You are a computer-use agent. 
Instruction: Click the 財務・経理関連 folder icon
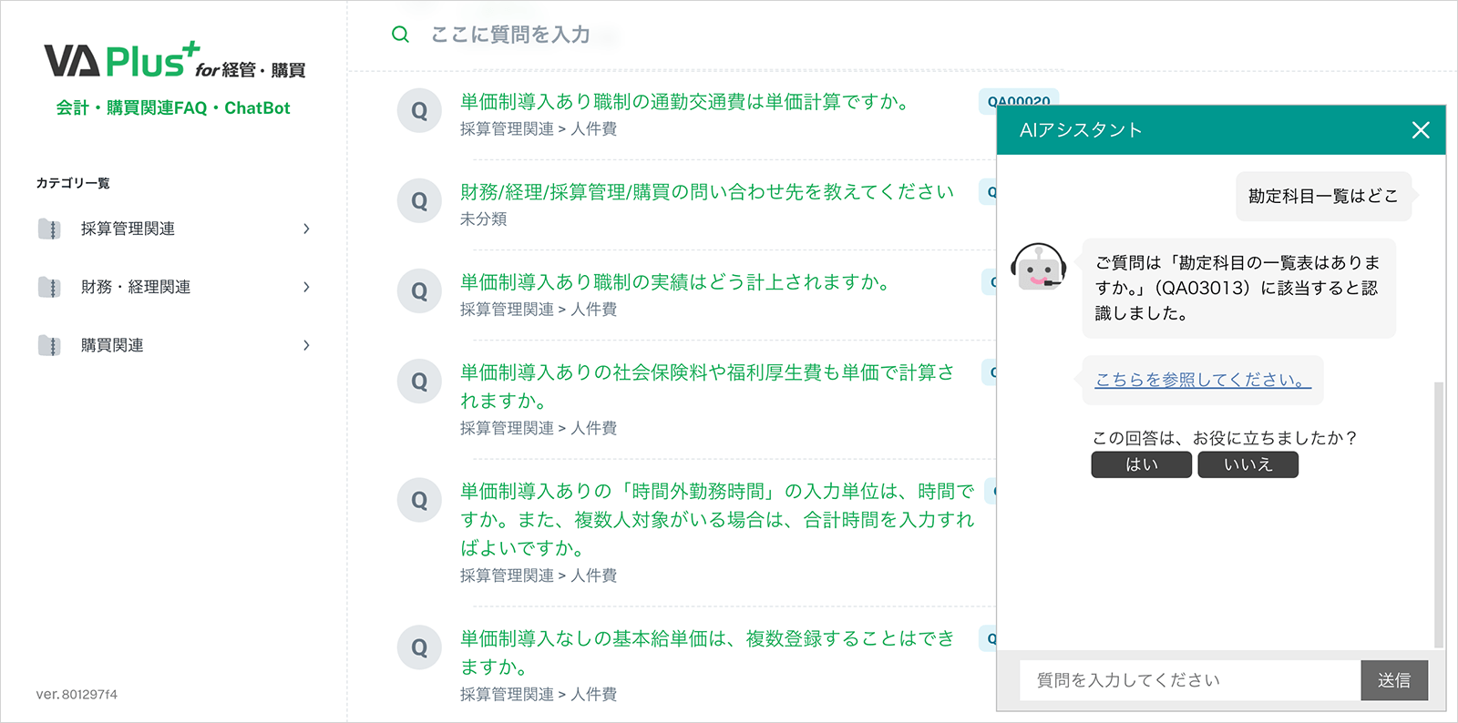[49, 287]
